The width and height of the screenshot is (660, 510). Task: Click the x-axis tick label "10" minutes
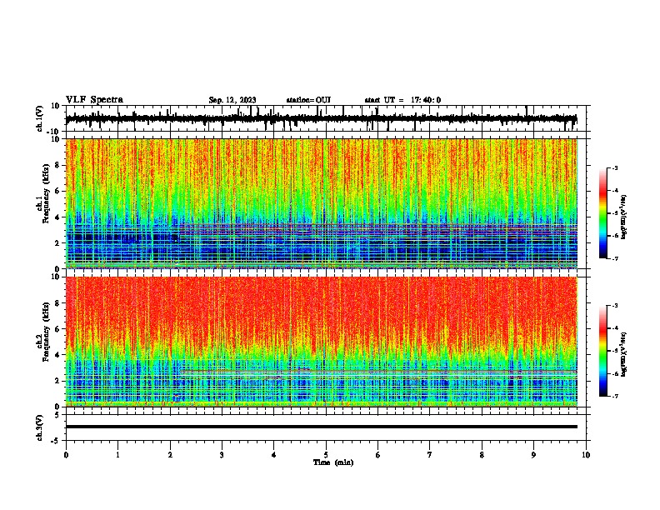(586, 455)
